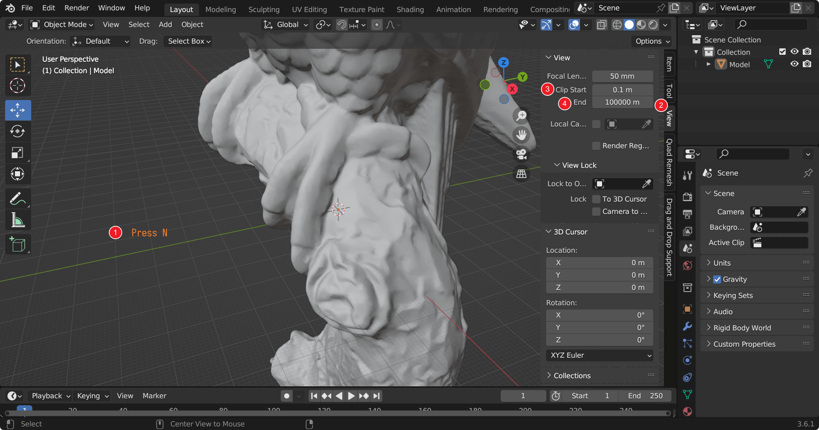This screenshot has width=819, height=430.
Task: Open the Item sidebar tab
Action: [669, 63]
